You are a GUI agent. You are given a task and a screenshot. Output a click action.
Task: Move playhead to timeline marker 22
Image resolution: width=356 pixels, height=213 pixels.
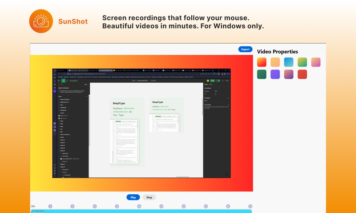(184, 206)
